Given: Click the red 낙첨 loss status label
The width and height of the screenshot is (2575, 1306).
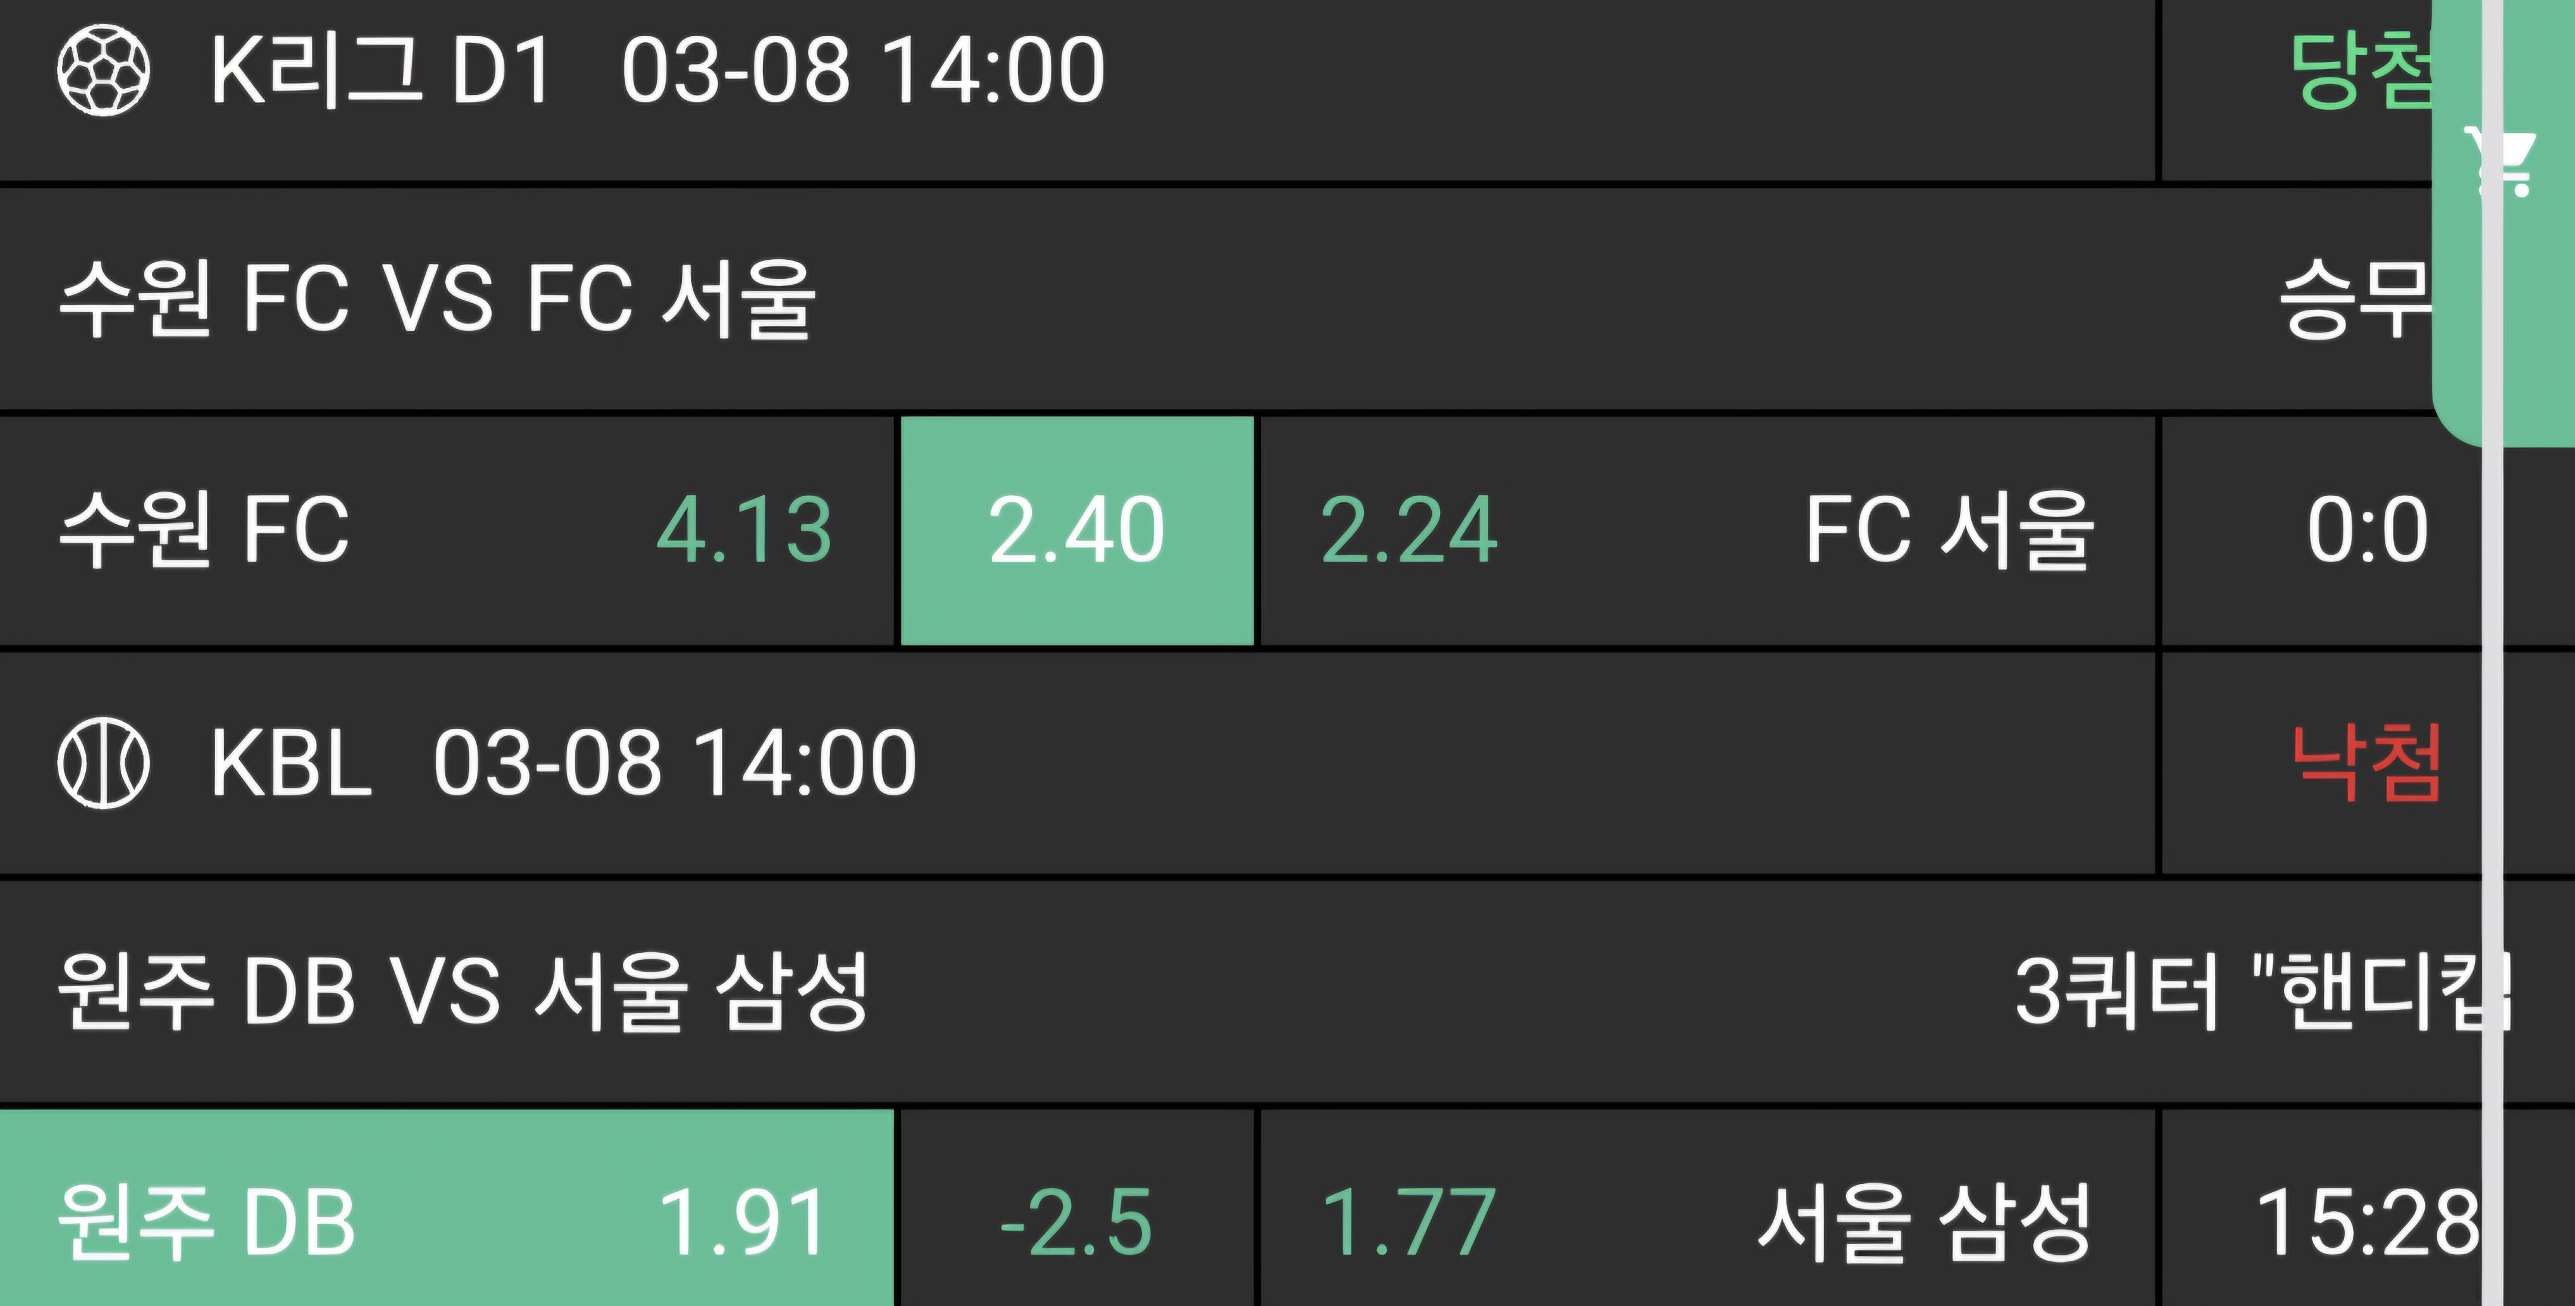Looking at the screenshot, I should click(x=2365, y=763).
